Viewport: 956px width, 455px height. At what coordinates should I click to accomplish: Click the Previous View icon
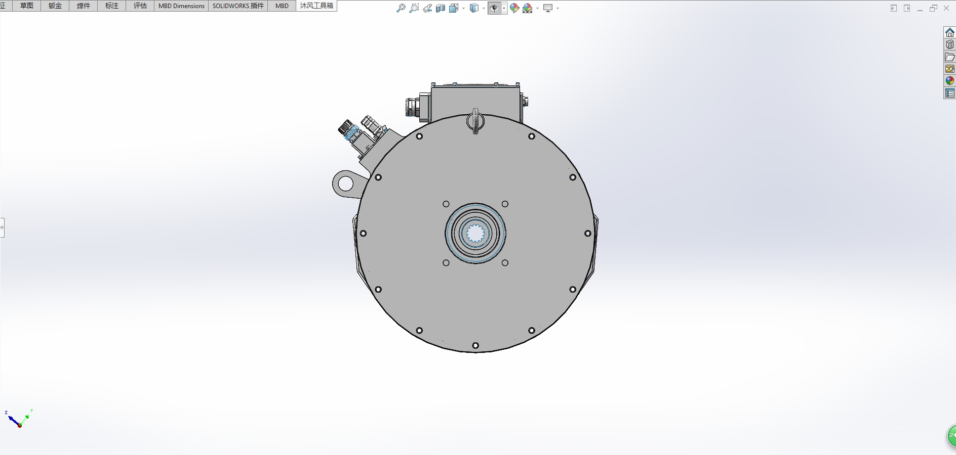point(427,8)
